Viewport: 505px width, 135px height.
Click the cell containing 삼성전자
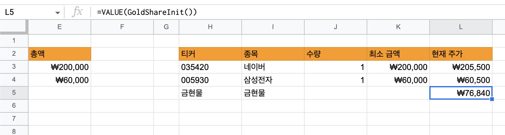[273, 80]
